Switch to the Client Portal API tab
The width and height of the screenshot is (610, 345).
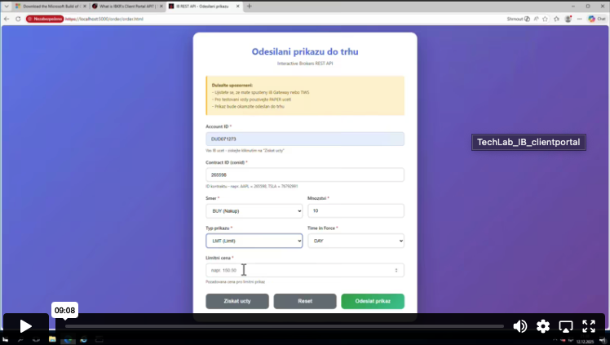pyautogui.click(x=127, y=7)
